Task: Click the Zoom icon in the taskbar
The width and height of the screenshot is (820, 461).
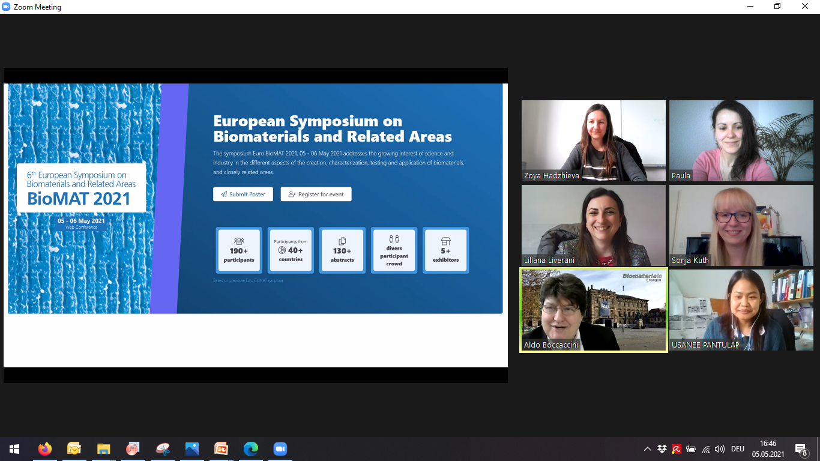Action: coord(280,449)
